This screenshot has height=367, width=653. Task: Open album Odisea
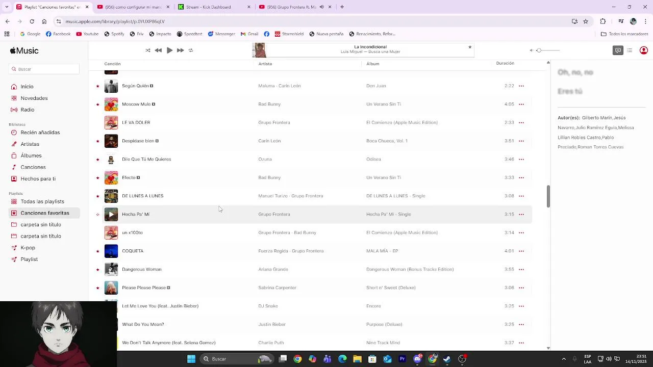pos(373,159)
